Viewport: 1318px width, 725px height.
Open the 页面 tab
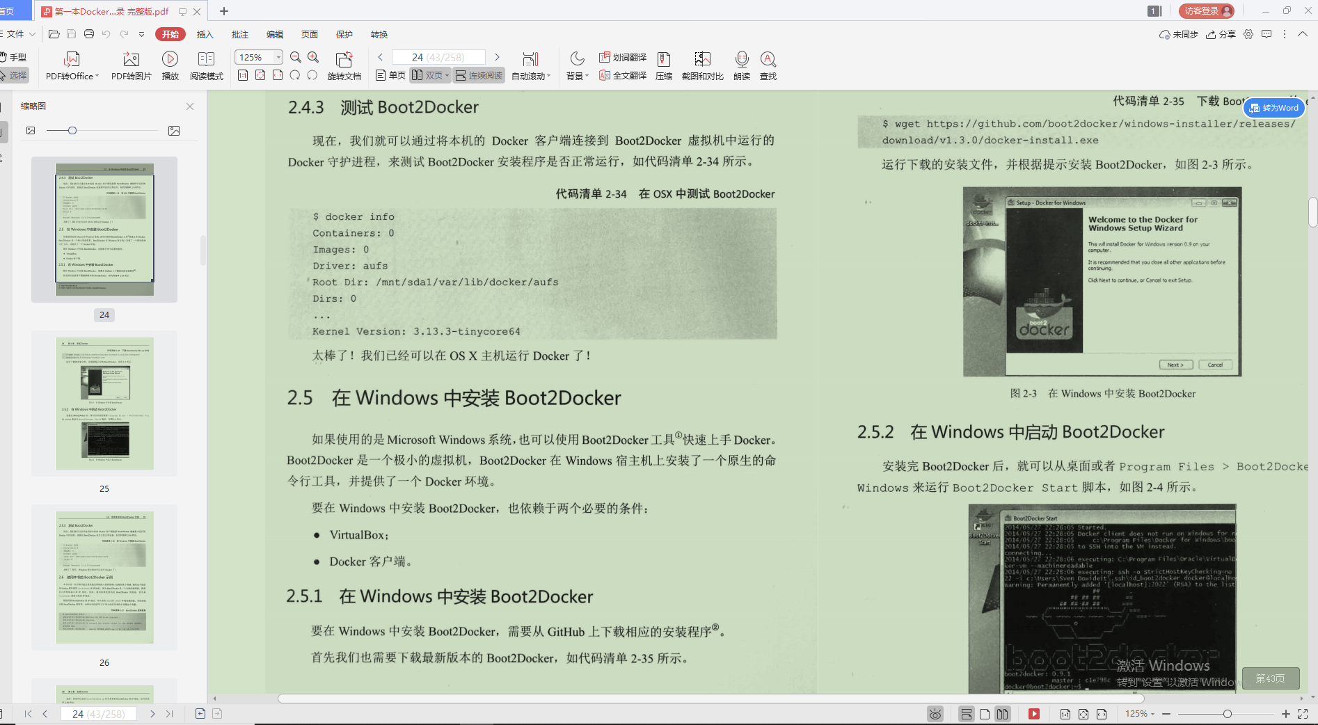(310, 34)
